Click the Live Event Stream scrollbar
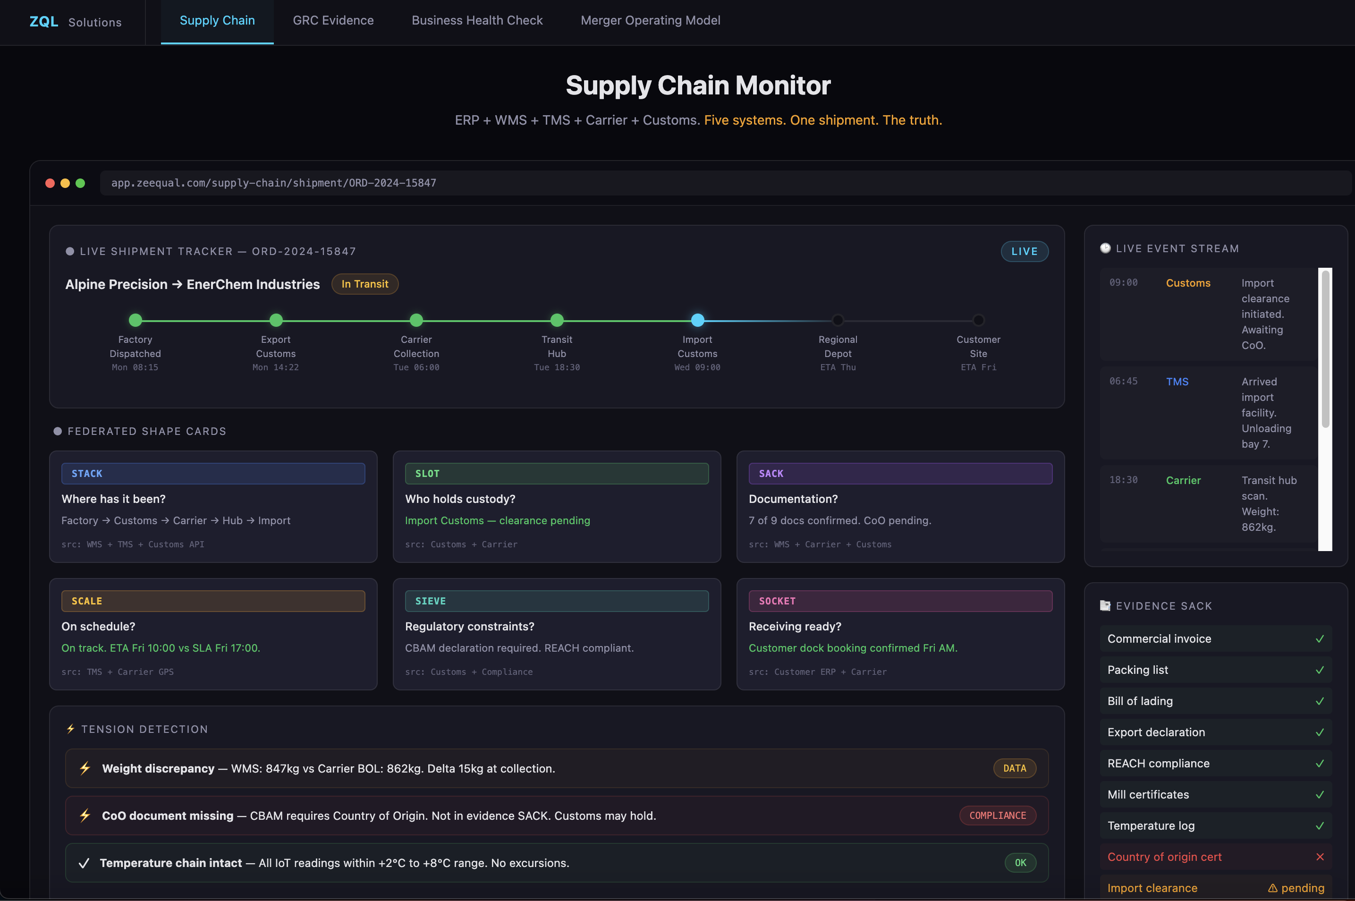This screenshot has width=1355, height=901. coord(1325,350)
